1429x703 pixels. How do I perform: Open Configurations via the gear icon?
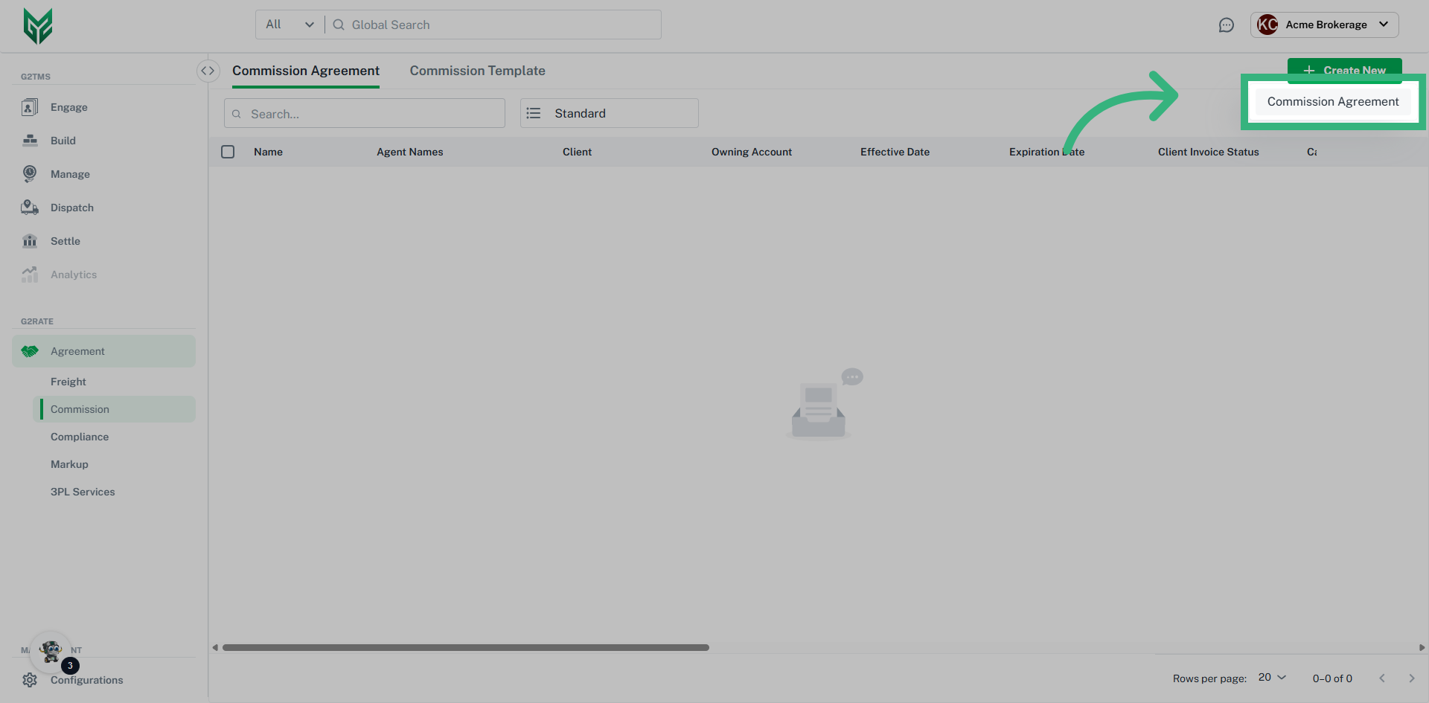tap(30, 679)
